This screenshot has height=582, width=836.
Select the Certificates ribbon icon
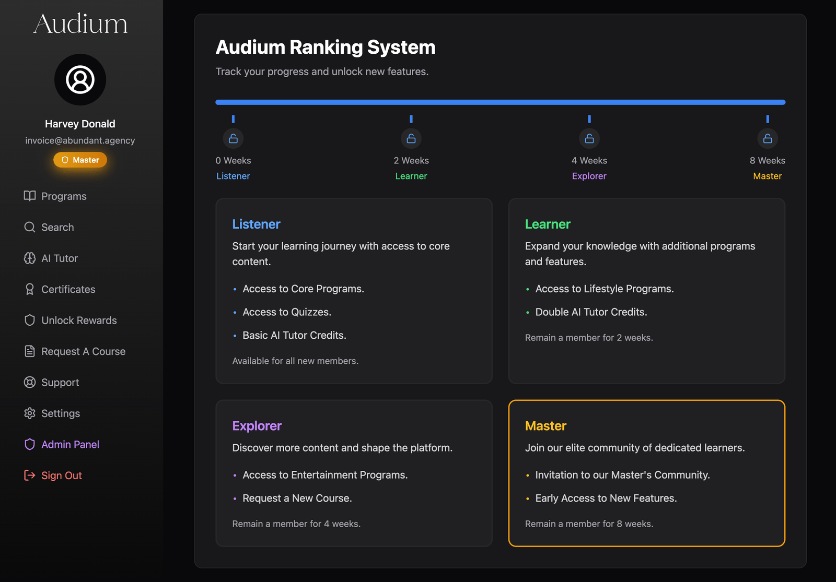point(30,289)
